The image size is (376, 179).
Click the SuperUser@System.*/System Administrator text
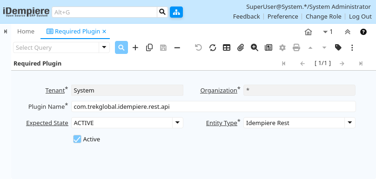(309, 7)
